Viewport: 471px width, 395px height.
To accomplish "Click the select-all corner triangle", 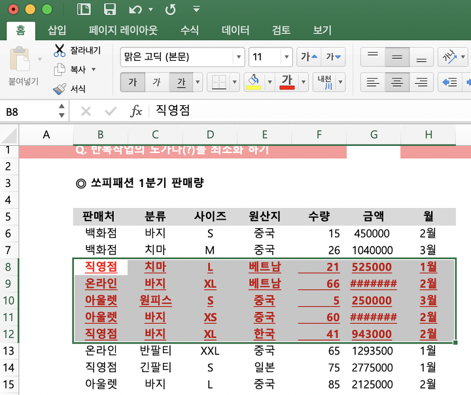I will point(9,135).
